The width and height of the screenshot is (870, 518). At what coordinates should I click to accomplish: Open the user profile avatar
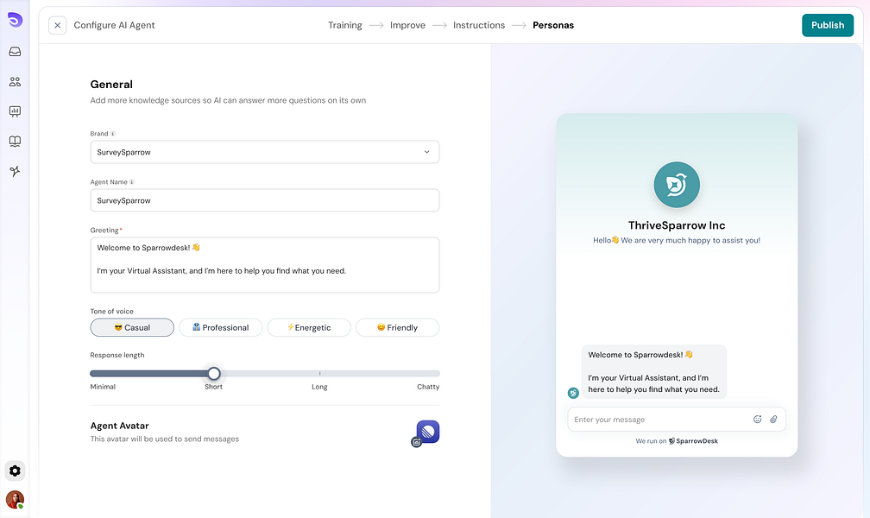coord(15,500)
